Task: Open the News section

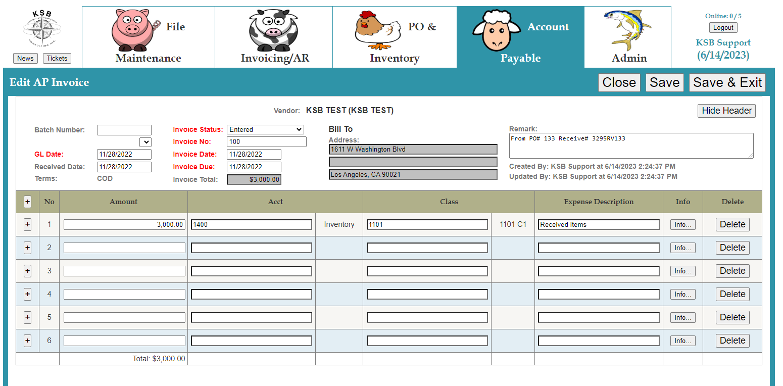Action: click(x=25, y=58)
